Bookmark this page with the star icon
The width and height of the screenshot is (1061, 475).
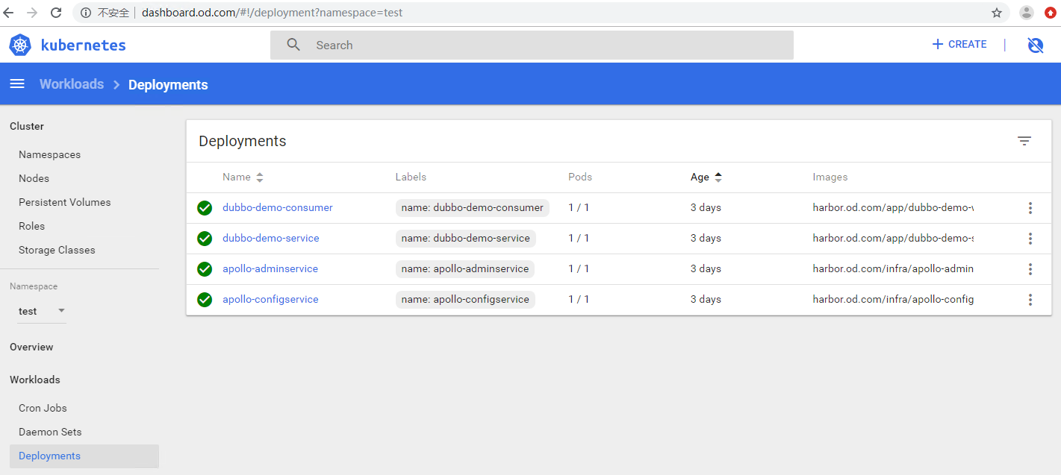pyautogui.click(x=996, y=13)
